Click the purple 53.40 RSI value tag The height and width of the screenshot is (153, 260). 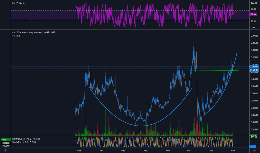[x=253, y=14]
